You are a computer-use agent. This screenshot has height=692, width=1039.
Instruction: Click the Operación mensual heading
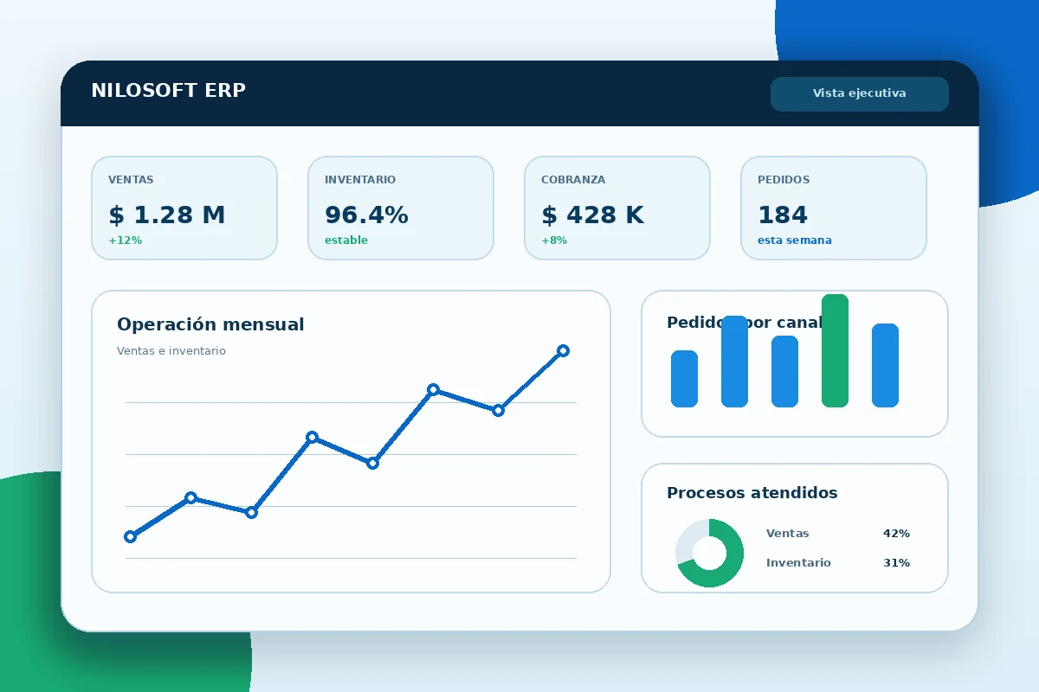point(210,324)
